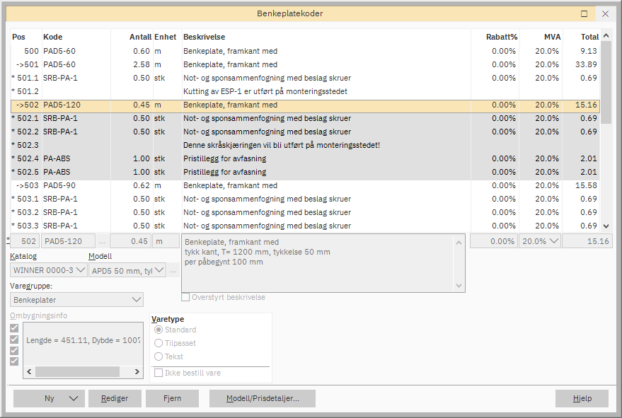Click the ellipsis button next to Kode field
This screenshot has width=622, height=418.
(x=103, y=242)
